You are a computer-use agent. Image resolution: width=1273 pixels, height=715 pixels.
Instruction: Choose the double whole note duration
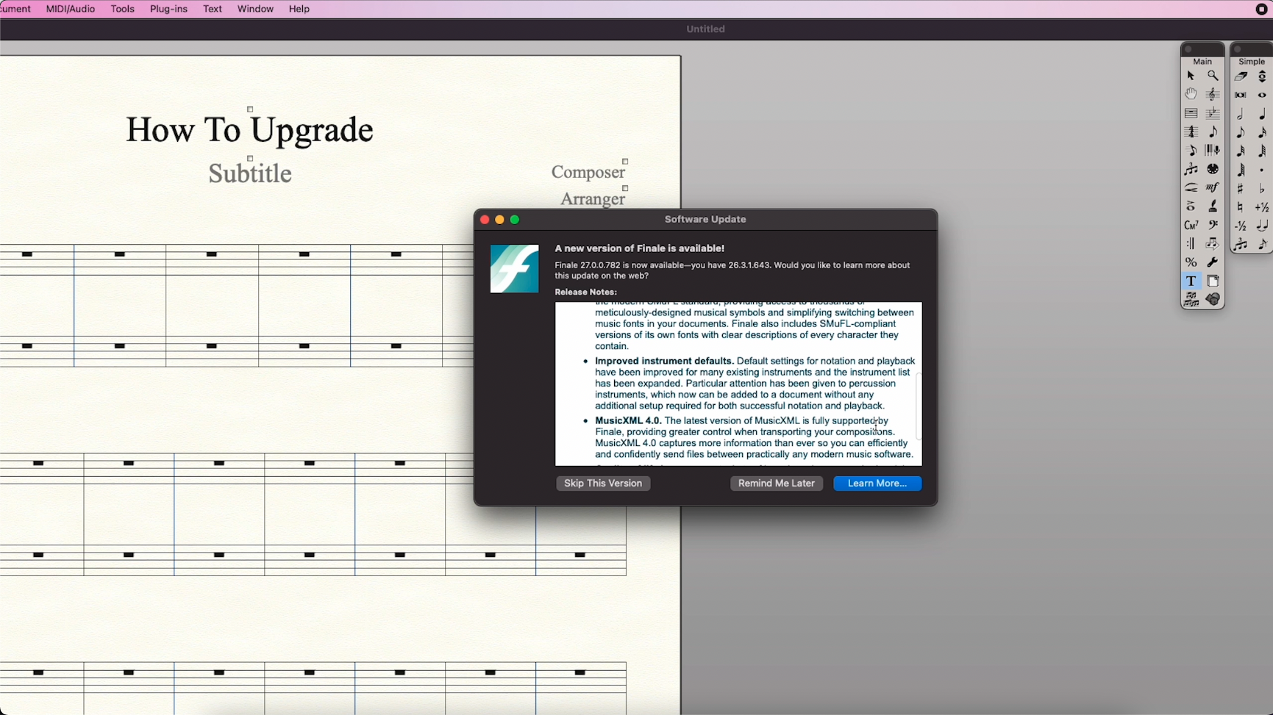pyautogui.click(x=1241, y=95)
